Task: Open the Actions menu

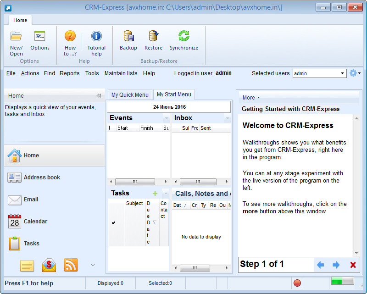Action: (x=30, y=73)
